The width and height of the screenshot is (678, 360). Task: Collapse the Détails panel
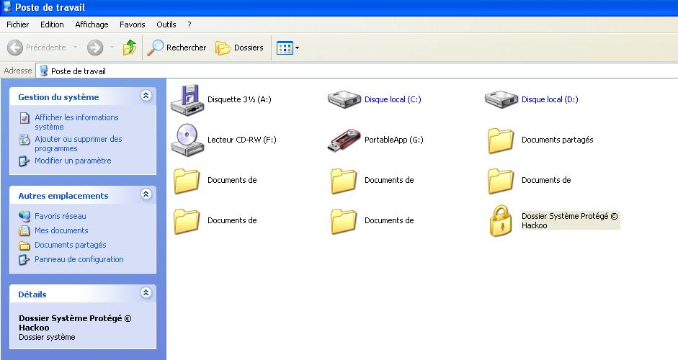[146, 293]
